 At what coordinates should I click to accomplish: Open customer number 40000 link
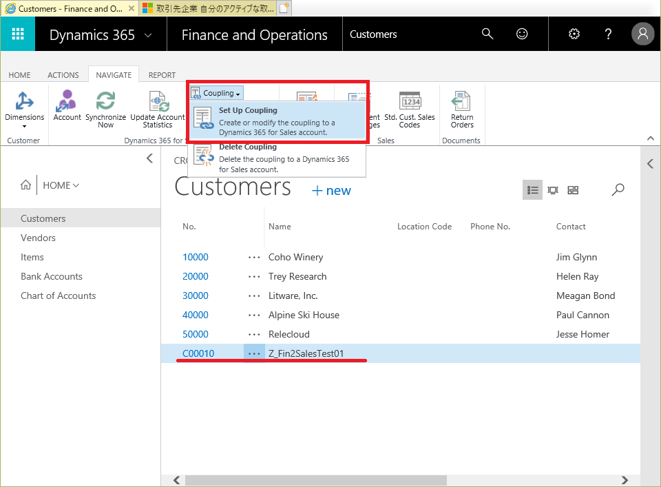(x=195, y=315)
